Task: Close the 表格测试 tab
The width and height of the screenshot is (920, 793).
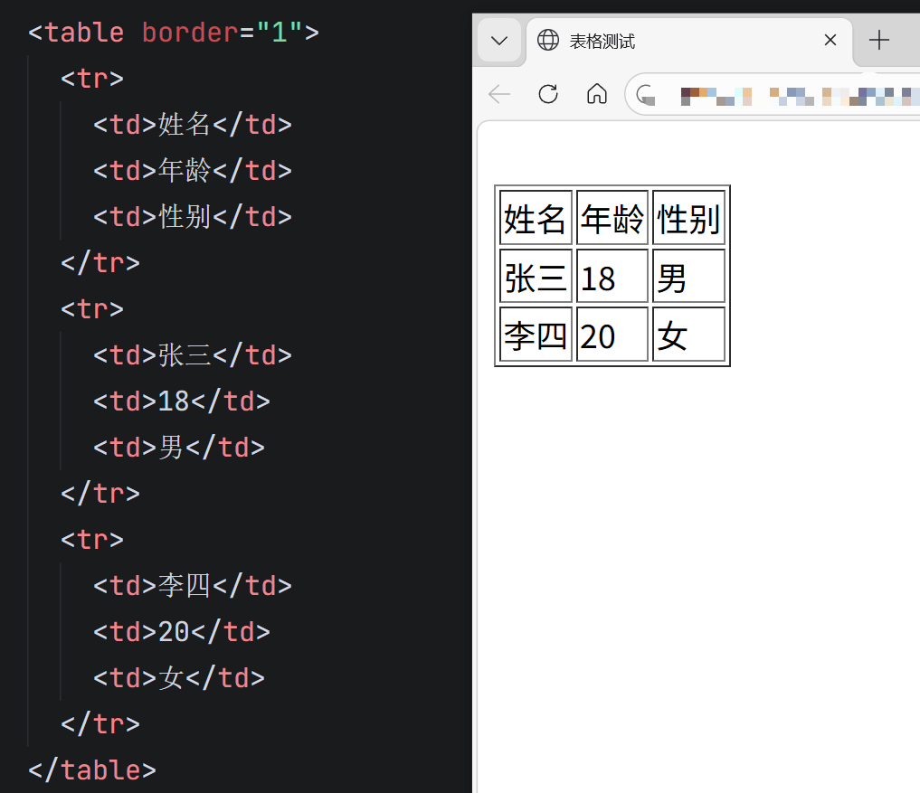Action: tap(830, 40)
